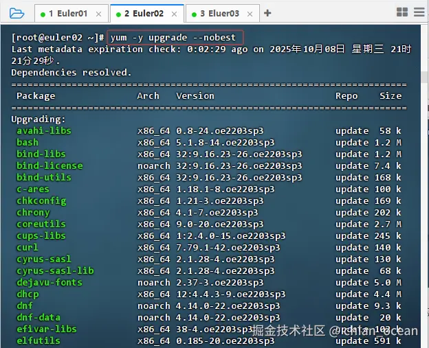The image size is (429, 348).
Task: Click version 5.1.8-14.oe2203sp3
Action: pos(225,142)
